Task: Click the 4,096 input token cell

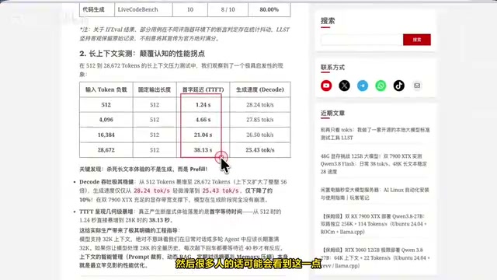Action: (106, 120)
